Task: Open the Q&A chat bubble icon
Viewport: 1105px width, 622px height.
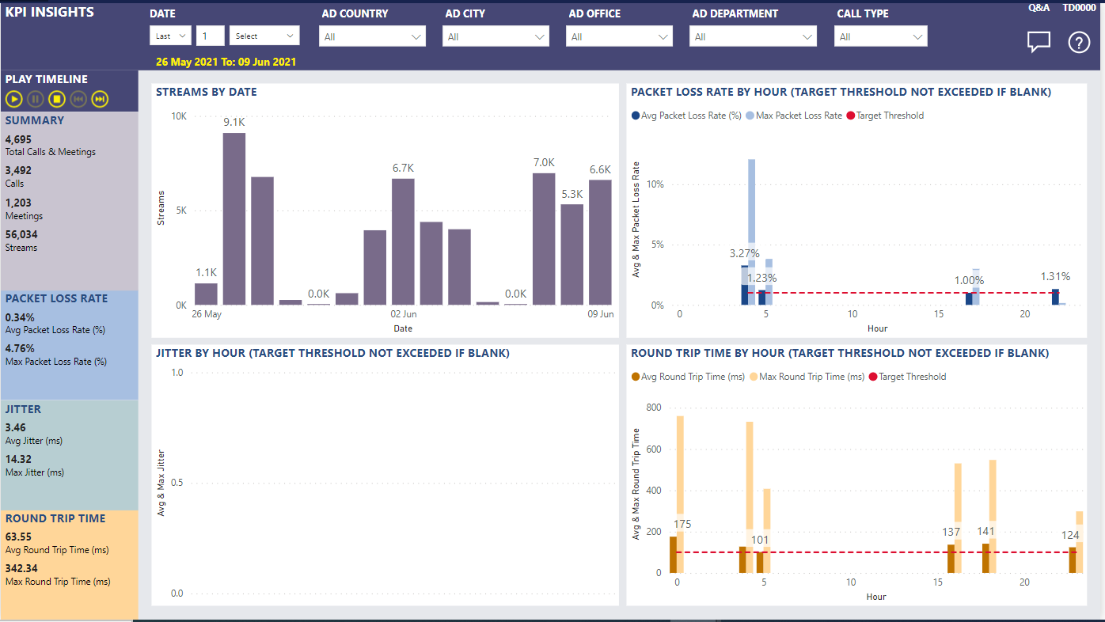Action: click(x=1039, y=42)
